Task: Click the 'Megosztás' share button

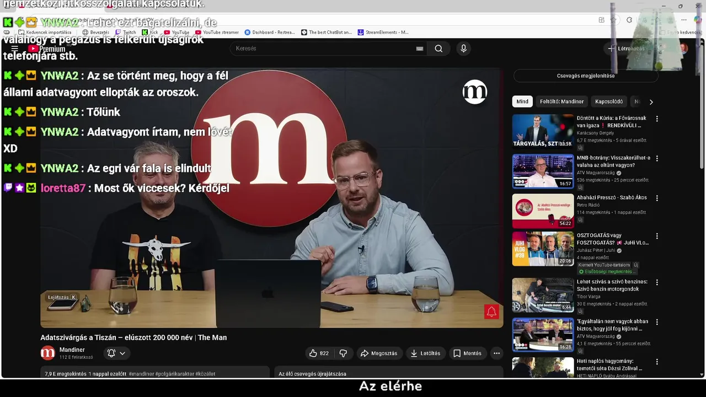Action: [x=378, y=353]
